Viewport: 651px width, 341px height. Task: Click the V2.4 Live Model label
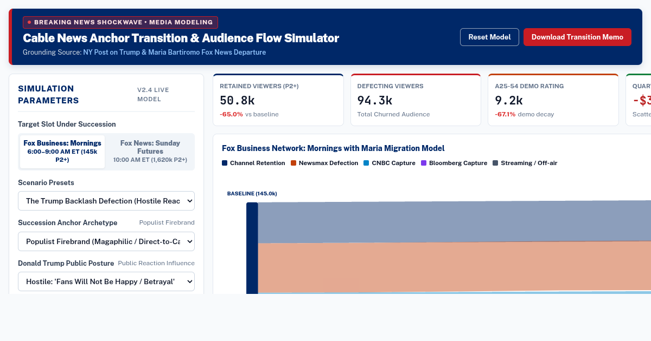pyautogui.click(x=154, y=95)
